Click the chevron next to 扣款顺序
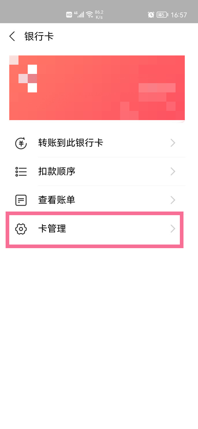This screenshot has width=198, height=429. click(173, 172)
